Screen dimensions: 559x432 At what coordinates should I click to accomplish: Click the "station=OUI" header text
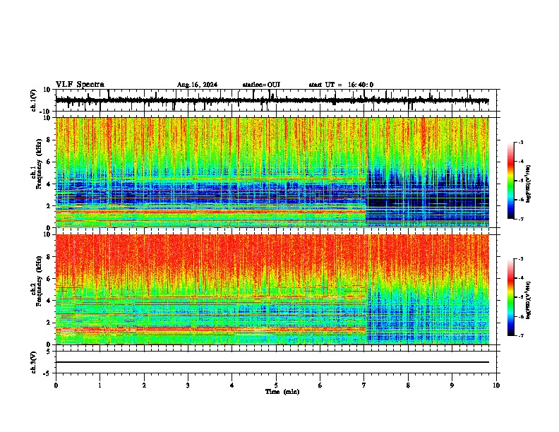(x=261, y=85)
